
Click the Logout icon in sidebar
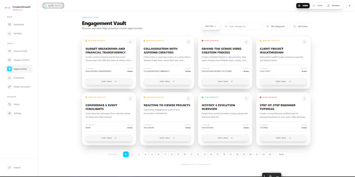coord(9,168)
